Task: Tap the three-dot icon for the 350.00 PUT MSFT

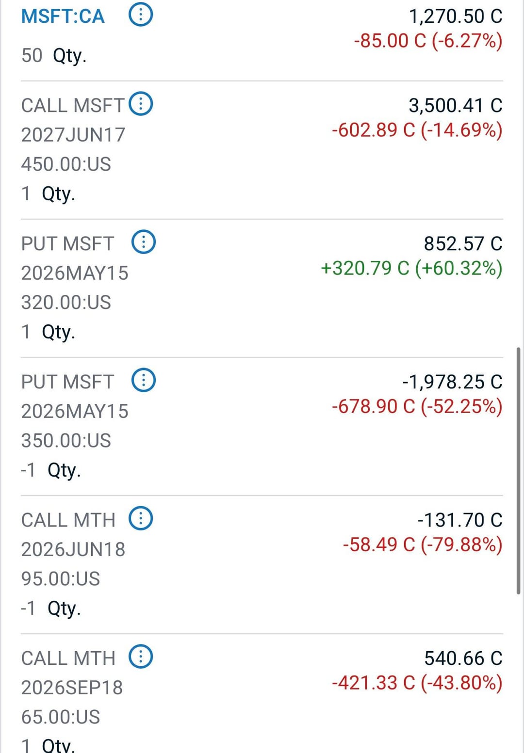Action: click(144, 380)
